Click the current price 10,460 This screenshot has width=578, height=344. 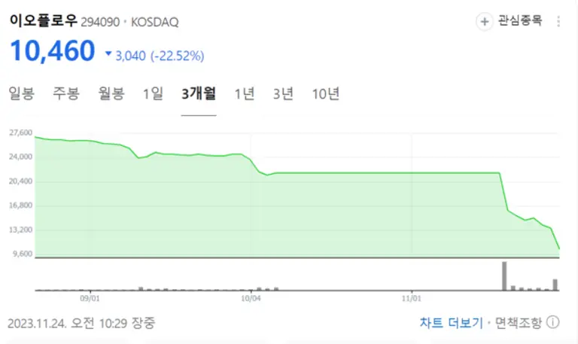point(53,51)
